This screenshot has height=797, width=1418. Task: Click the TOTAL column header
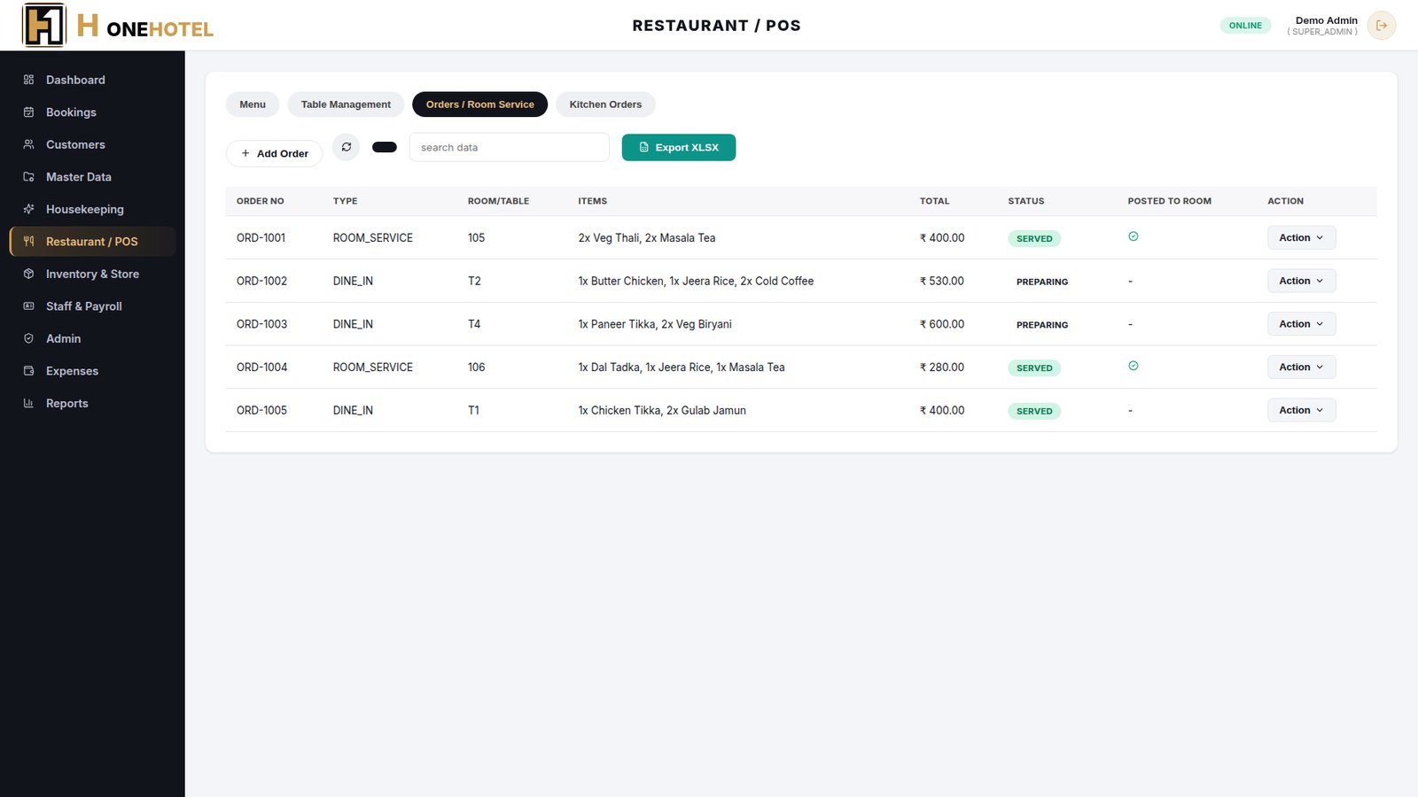click(x=934, y=201)
